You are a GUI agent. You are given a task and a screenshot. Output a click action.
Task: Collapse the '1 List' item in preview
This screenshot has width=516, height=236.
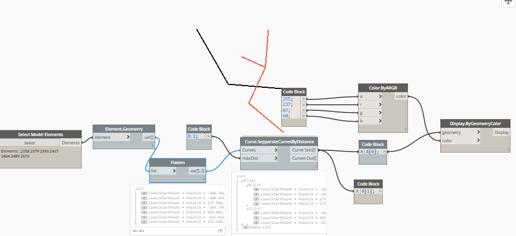(x=247, y=209)
